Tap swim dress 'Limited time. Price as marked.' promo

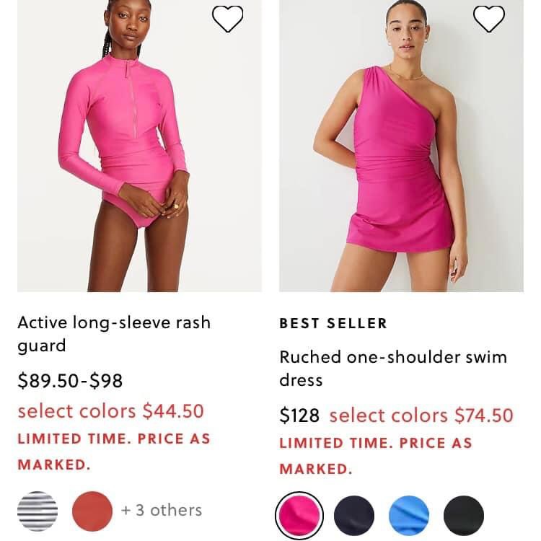376,456
